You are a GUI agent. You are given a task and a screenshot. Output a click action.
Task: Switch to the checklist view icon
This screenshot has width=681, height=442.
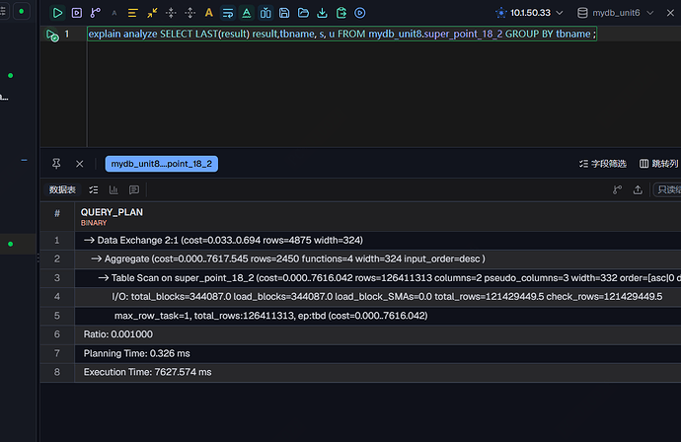94,189
